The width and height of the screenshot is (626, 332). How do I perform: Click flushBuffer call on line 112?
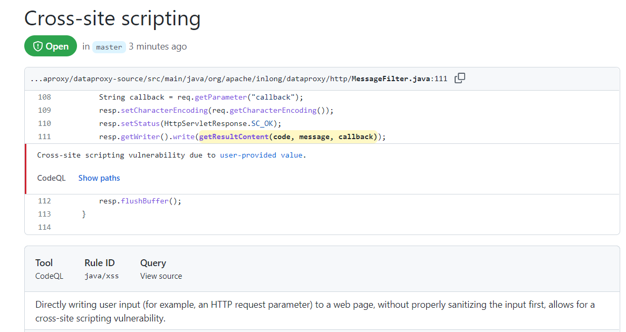click(x=145, y=201)
